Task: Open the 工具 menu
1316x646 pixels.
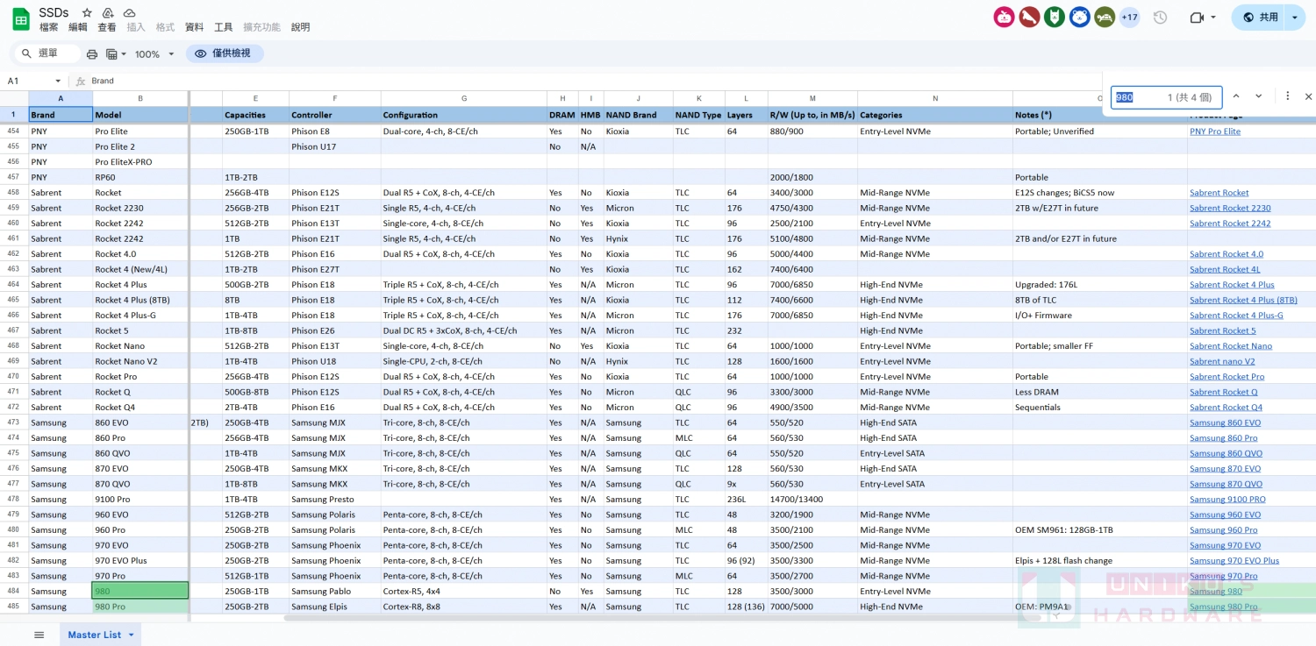Action: pos(224,27)
